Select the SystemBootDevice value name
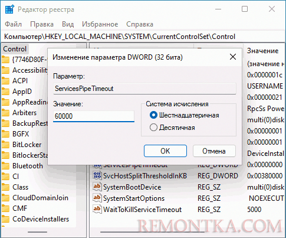The width and height of the screenshot is (286, 238). pyautogui.click(x=132, y=187)
